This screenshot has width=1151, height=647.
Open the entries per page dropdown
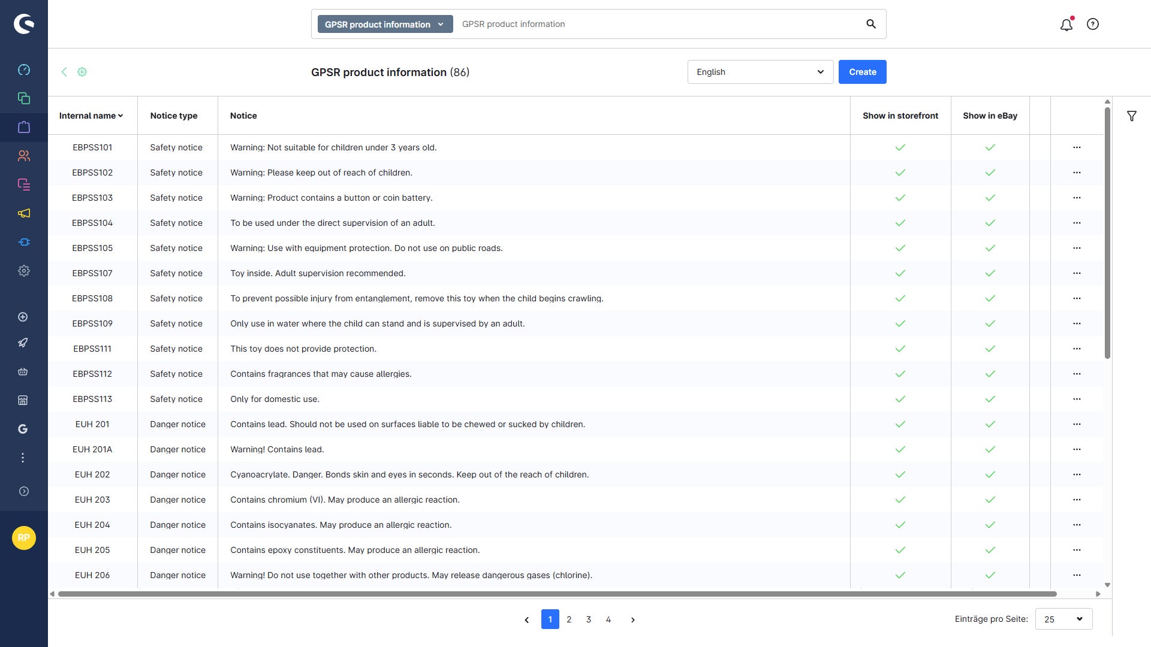[1063, 619]
